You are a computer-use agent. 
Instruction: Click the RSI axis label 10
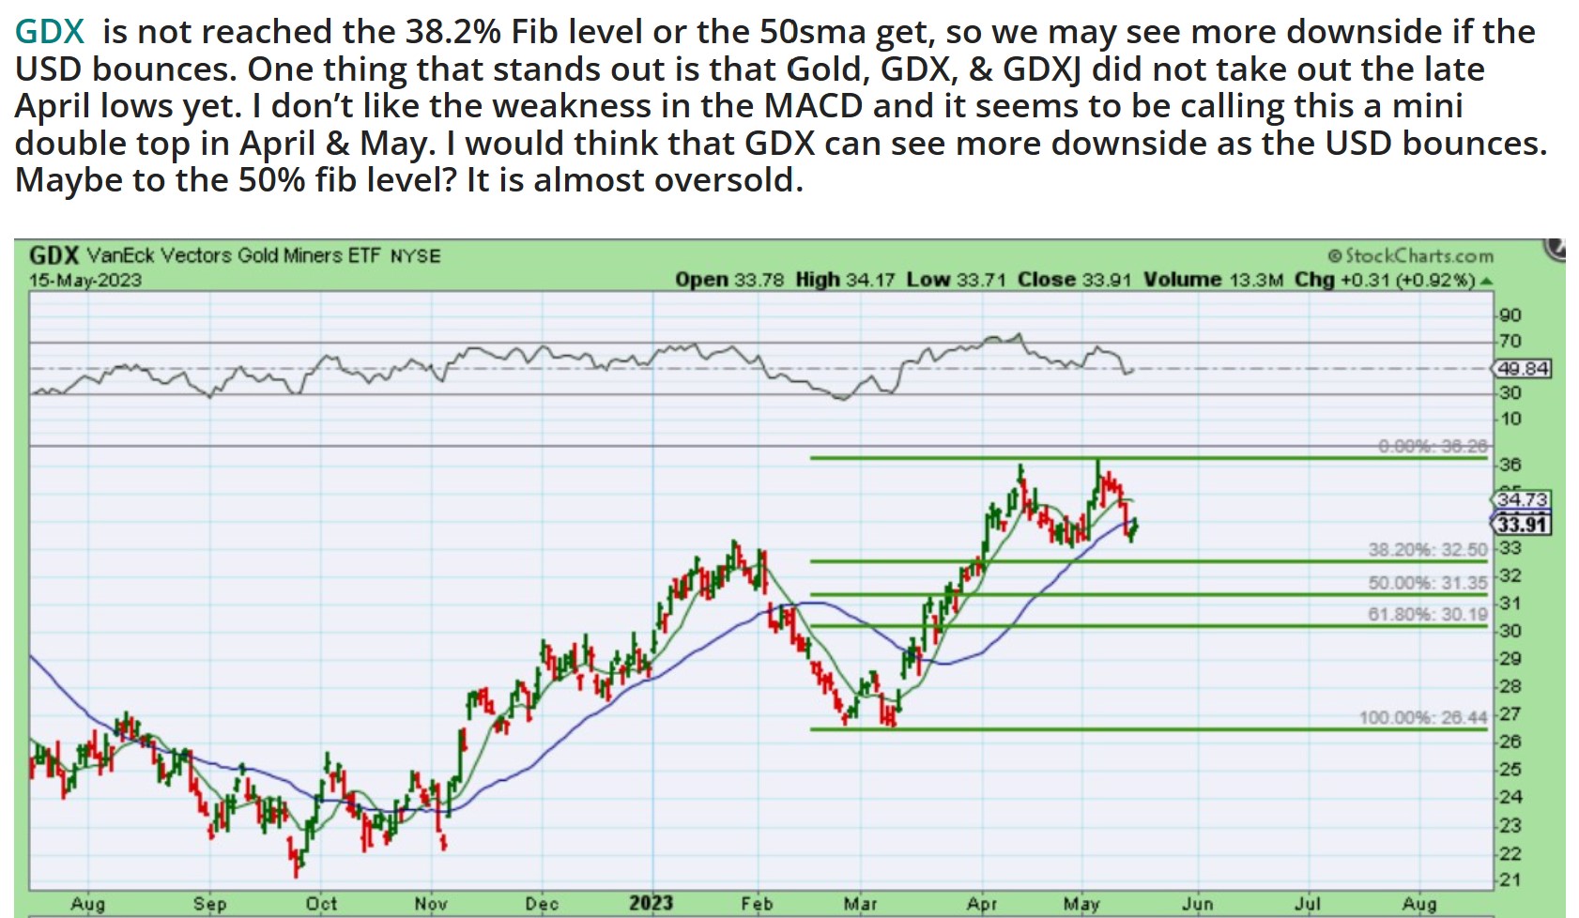(1510, 419)
